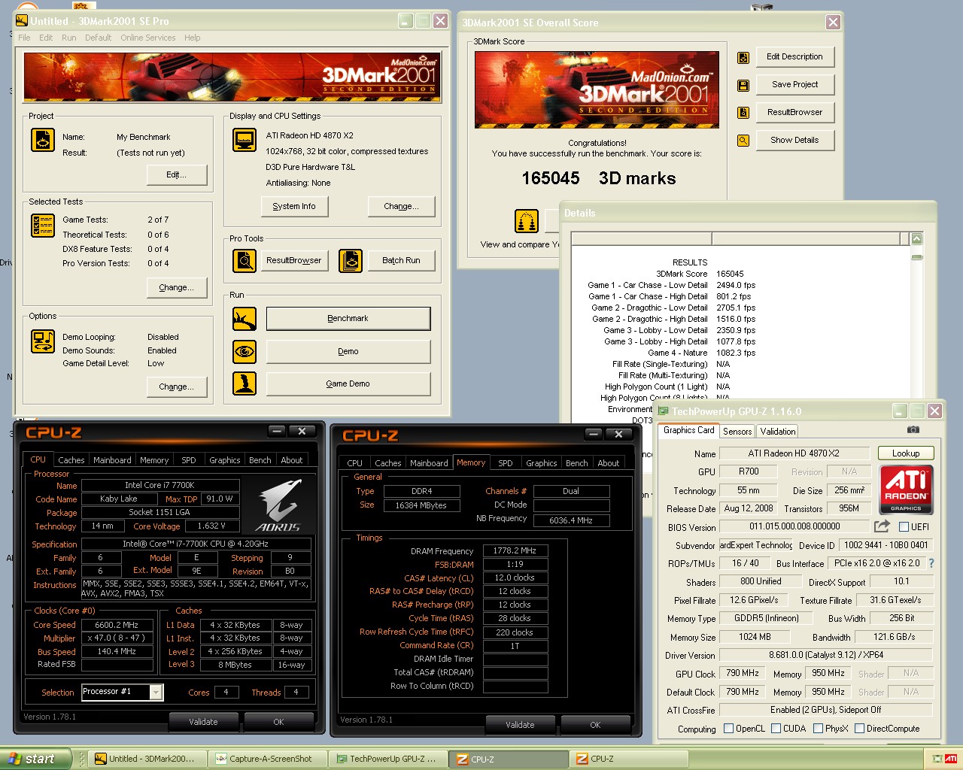Click the Benchmark run icon

click(245, 319)
